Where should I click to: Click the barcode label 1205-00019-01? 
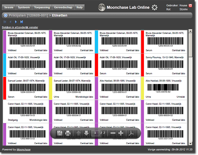tap(27, 65)
